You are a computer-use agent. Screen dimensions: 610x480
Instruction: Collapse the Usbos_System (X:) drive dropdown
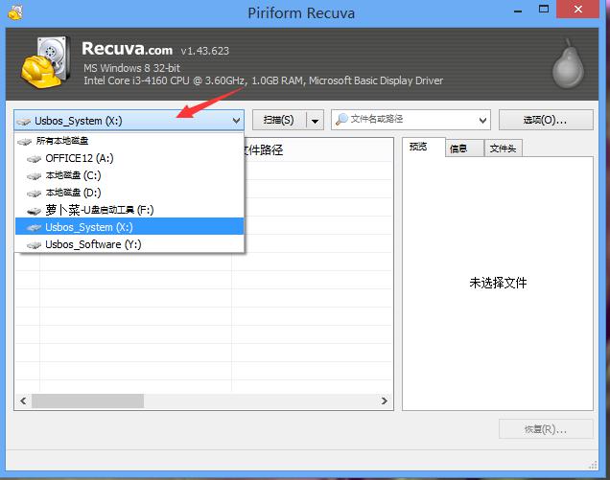(x=236, y=121)
